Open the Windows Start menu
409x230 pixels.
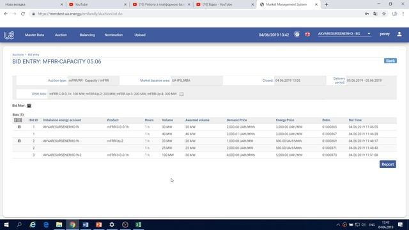(x=6, y=224)
